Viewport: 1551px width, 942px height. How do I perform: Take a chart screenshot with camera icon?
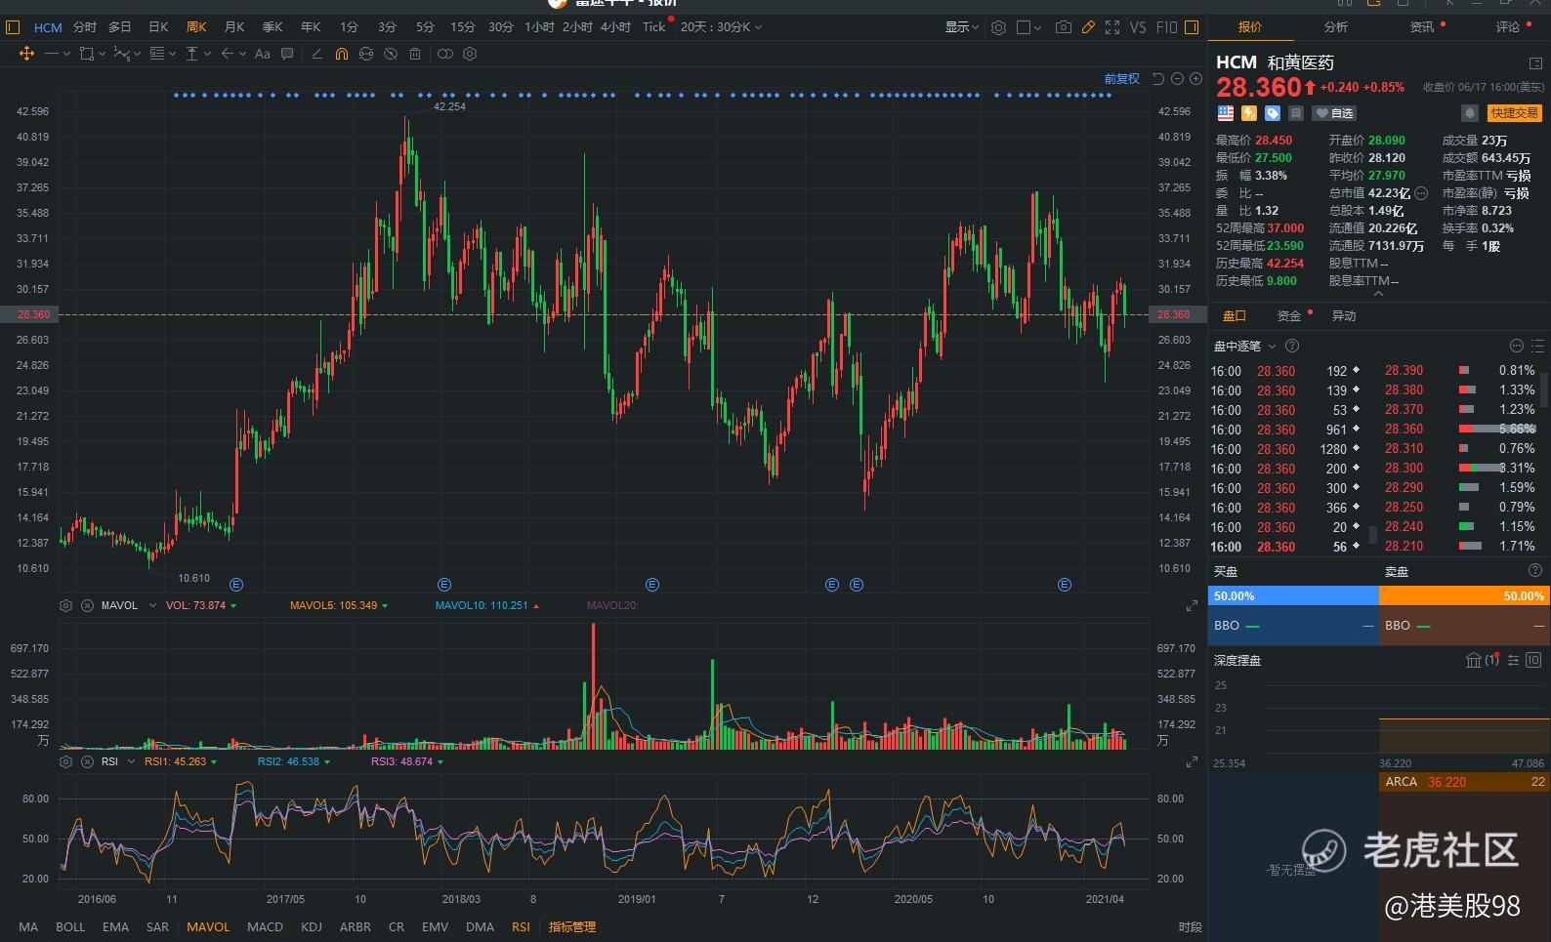(x=1063, y=27)
